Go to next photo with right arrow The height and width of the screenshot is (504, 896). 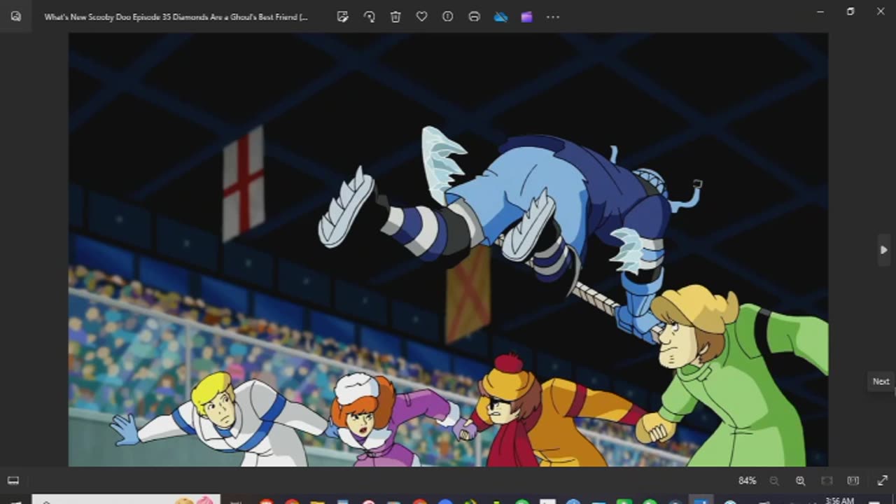point(883,250)
